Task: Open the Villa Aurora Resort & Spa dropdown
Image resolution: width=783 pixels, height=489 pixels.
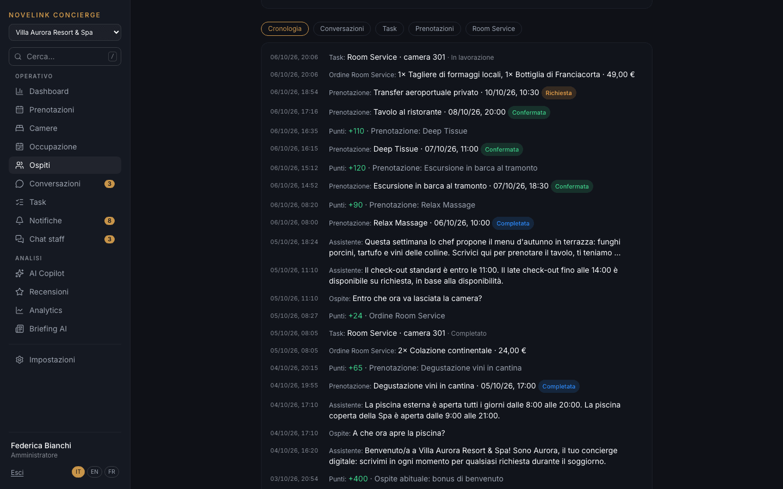Action: 65,33
